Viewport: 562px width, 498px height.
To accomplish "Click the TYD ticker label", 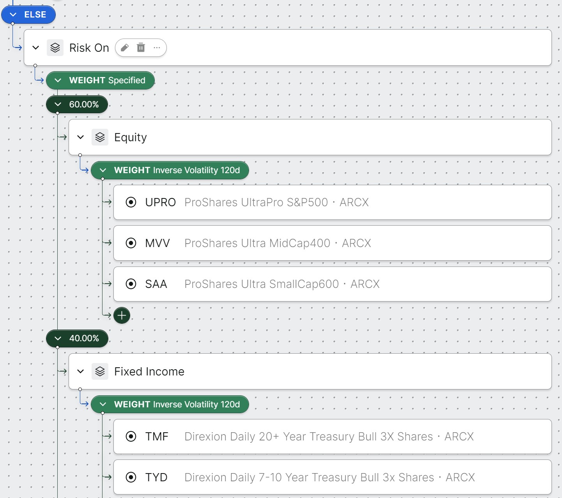I will coord(156,477).
